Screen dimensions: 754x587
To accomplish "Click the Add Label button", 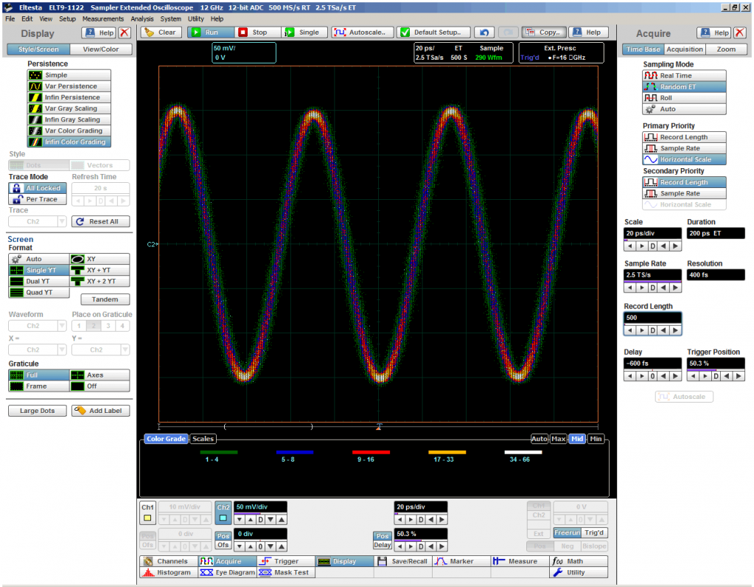I will [x=101, y=411].
